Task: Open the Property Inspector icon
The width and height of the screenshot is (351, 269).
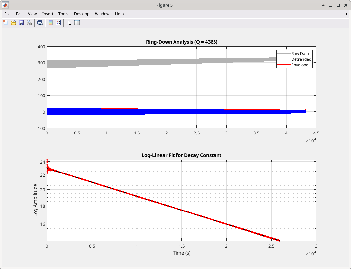Action: pyautogui.click(x=77, y=23)
